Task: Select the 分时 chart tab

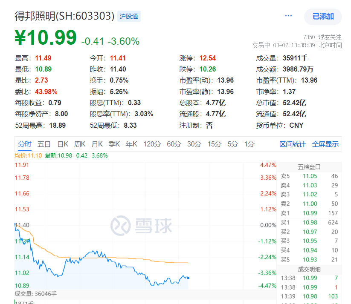Action: coord(25,144)
